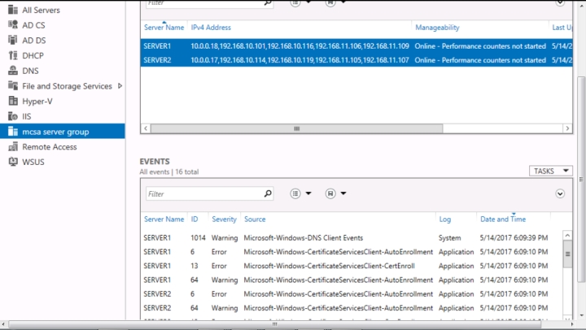This screenshot has height=330, width=586.
Task: Click inside the Events Filter text box
Action: point(203,194)
